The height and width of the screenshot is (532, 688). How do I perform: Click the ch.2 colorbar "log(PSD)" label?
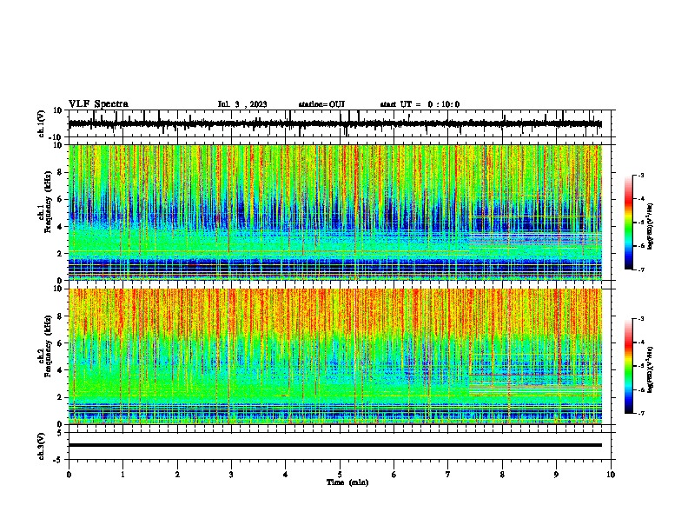651,369
